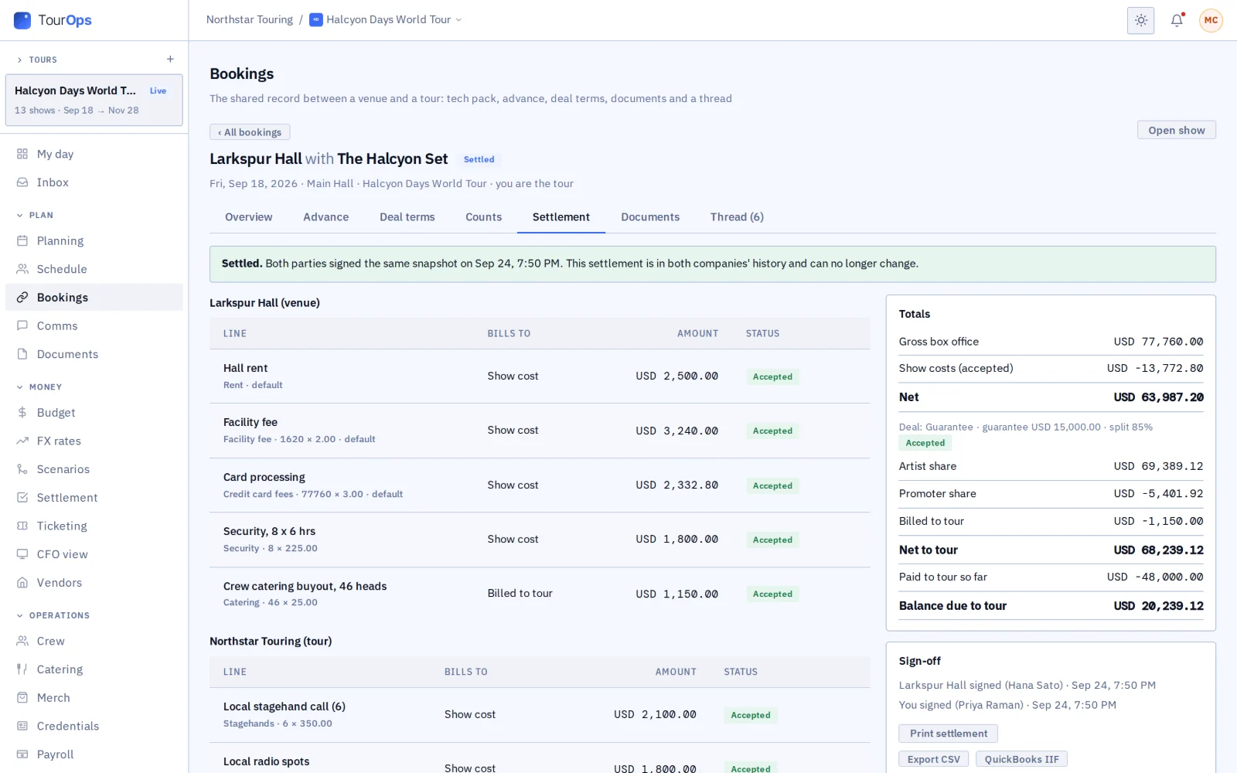The height and width of the screenshot is (773, 1237).
Task: Open FX rates in sidebar
Action: pos(94,441)
